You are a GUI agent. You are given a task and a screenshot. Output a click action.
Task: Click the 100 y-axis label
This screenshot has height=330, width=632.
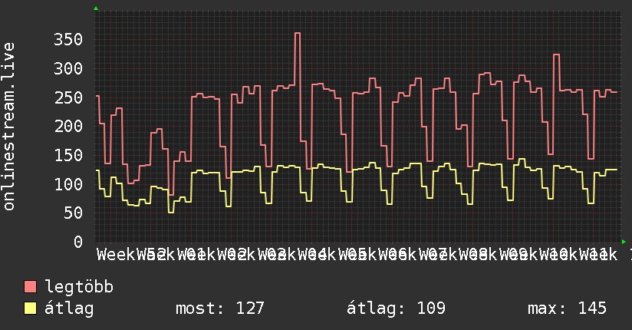tap(68, 184)
